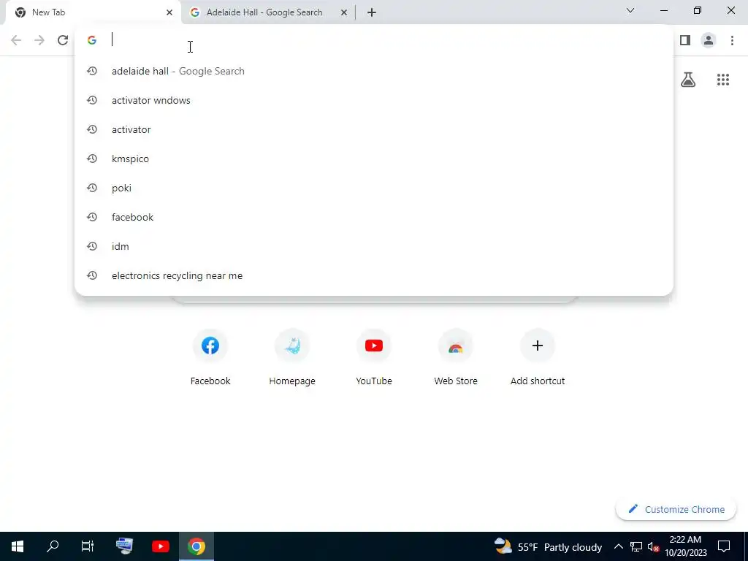Go back with the back arrow
This screenshot has height=561, width=748.
pyautogui.click(x=16, y=40)
